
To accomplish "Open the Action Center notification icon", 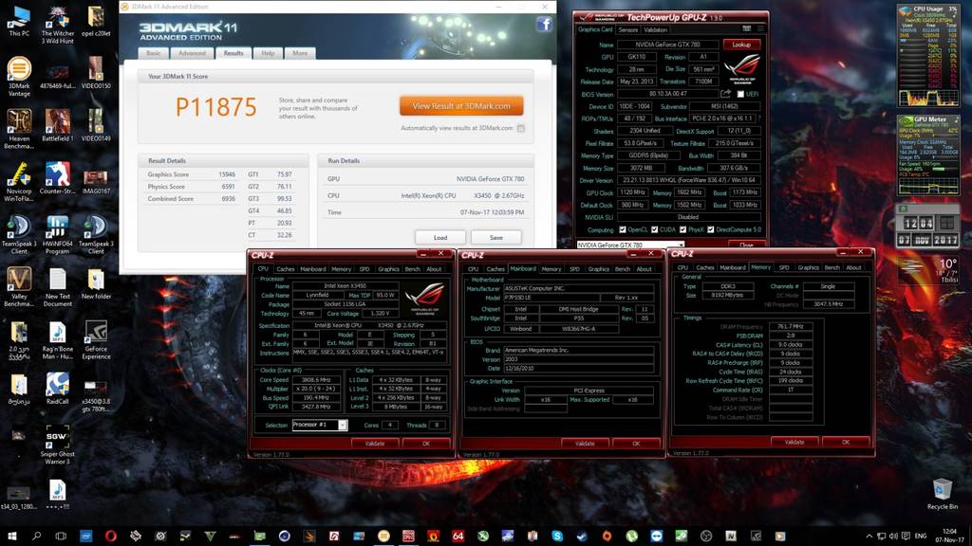I will click(x=907, y=536).
